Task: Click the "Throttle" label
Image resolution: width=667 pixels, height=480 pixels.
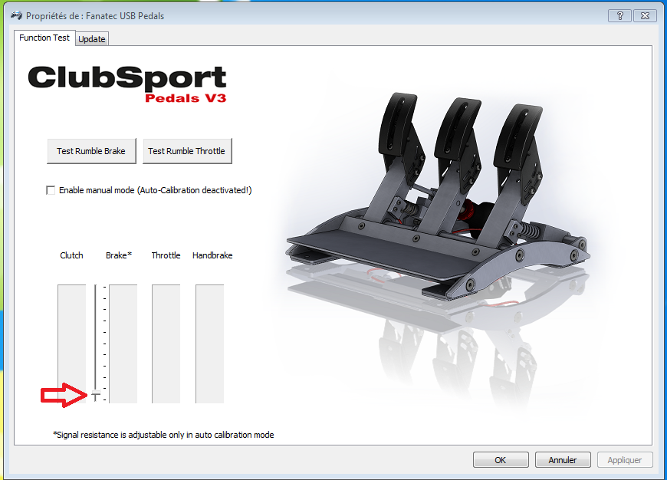Action: pyautogui.click(x=166, y=255)
